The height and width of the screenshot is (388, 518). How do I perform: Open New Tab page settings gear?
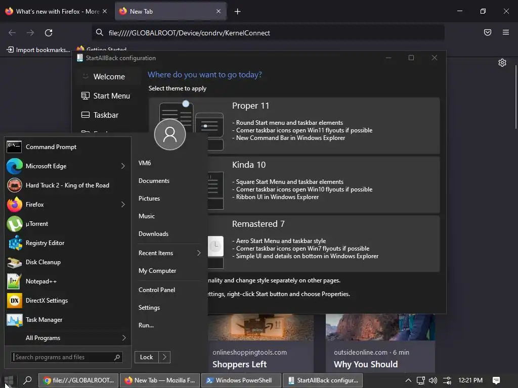click(502, 63)
